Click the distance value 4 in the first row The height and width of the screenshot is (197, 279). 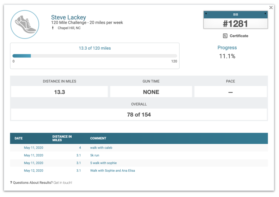tap(80, 148)
